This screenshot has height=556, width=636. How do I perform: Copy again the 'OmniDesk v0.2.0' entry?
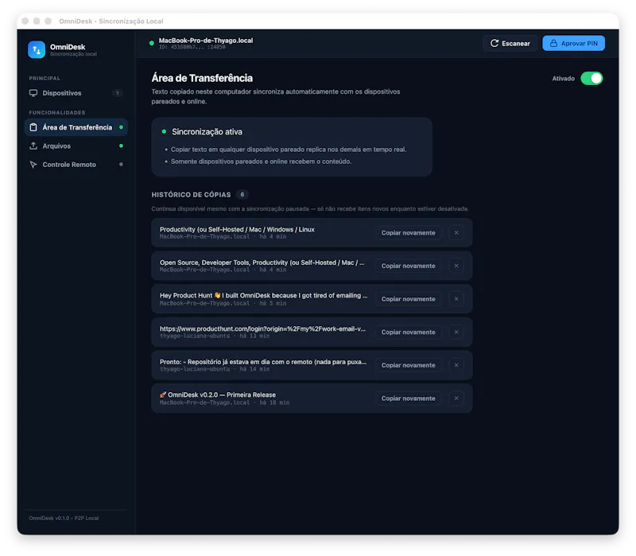408,399
